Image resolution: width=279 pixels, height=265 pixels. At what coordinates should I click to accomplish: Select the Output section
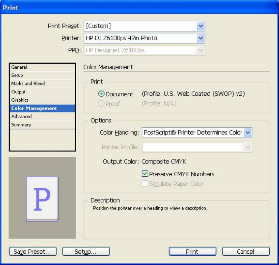coord(42,92)
